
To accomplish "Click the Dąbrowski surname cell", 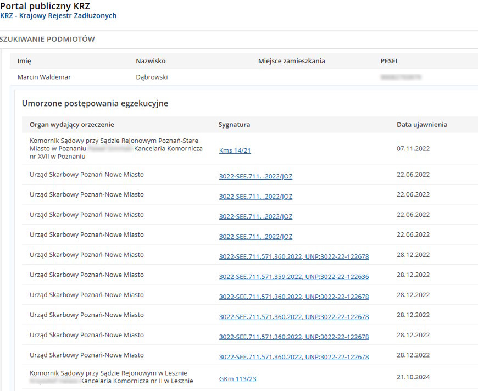I will point(152,77).
